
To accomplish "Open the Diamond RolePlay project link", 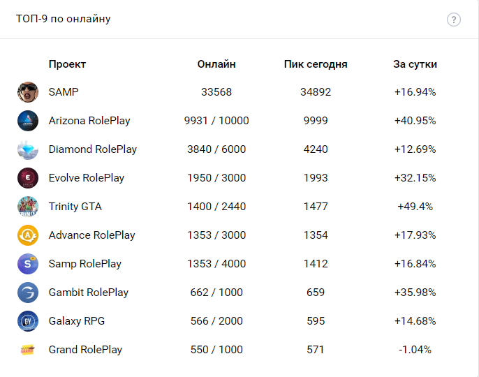I will click(x=93, y=149).
